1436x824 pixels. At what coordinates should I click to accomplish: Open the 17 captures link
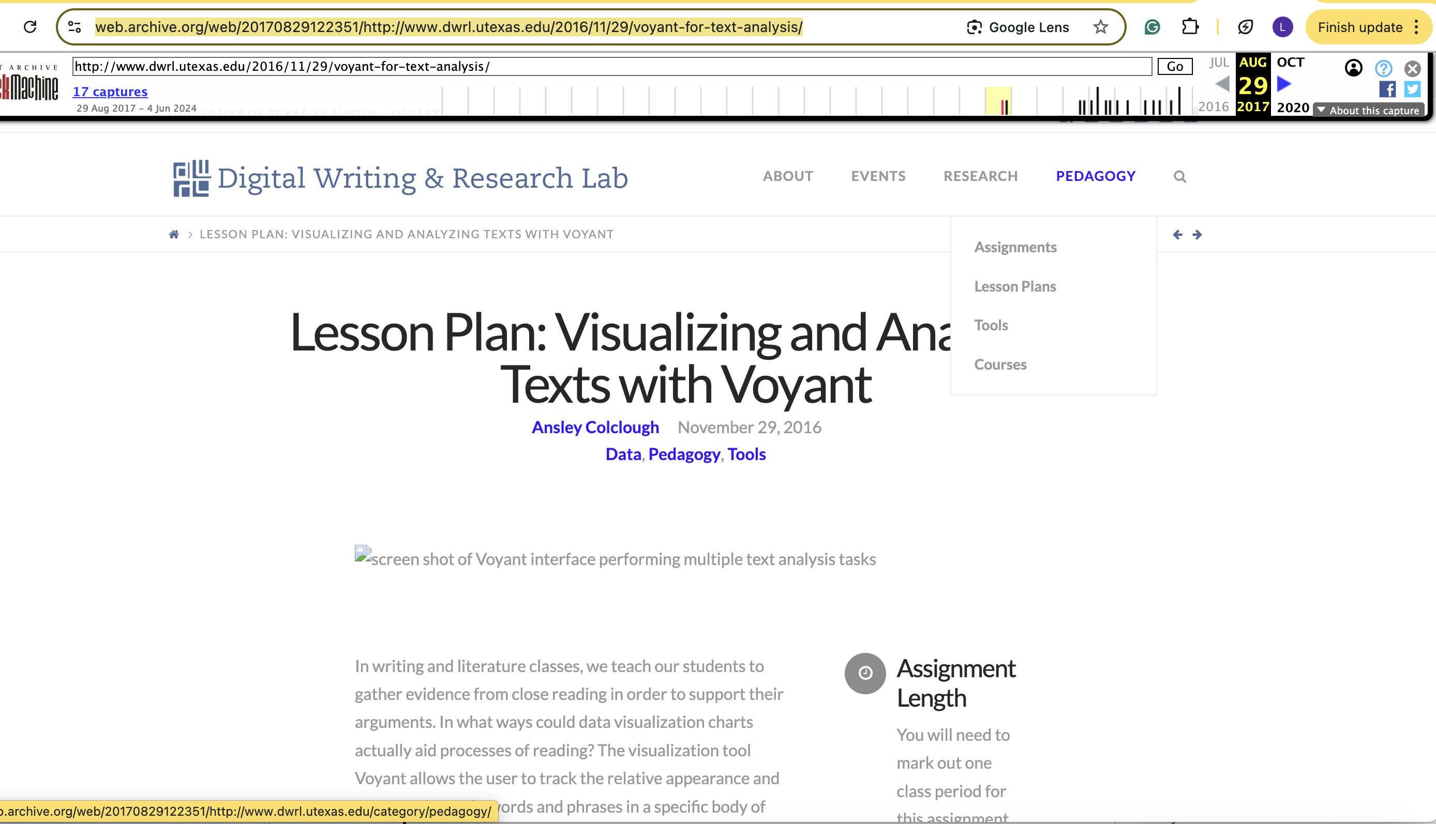(110, 91)
